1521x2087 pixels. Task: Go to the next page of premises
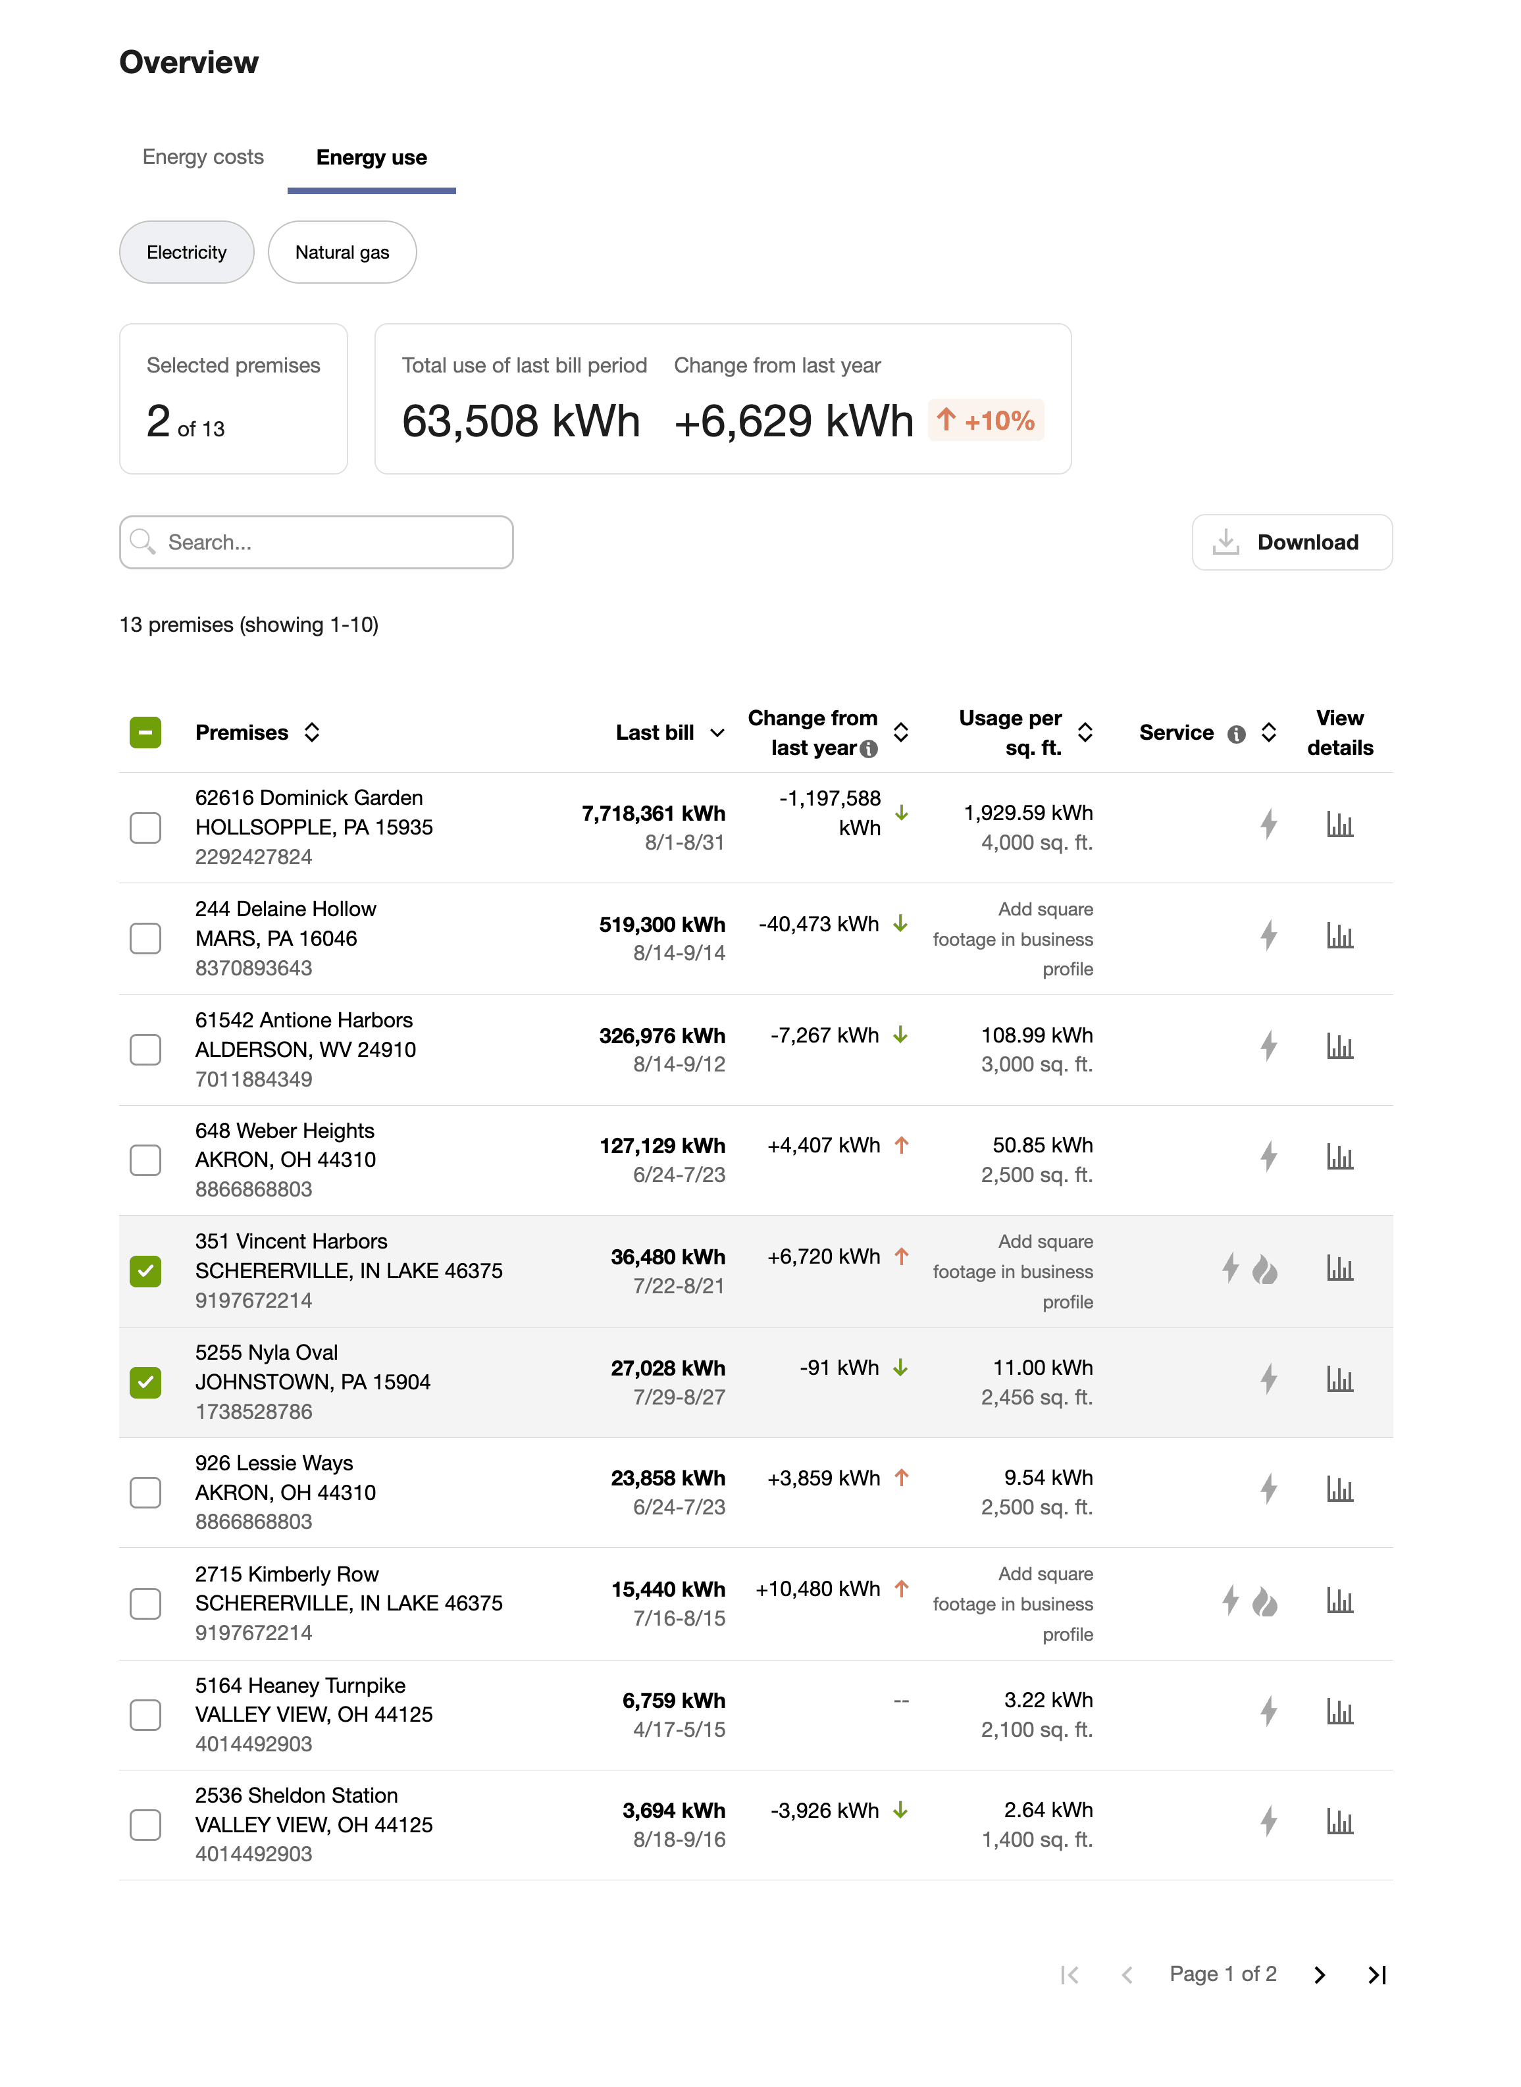[1320, 1974]
